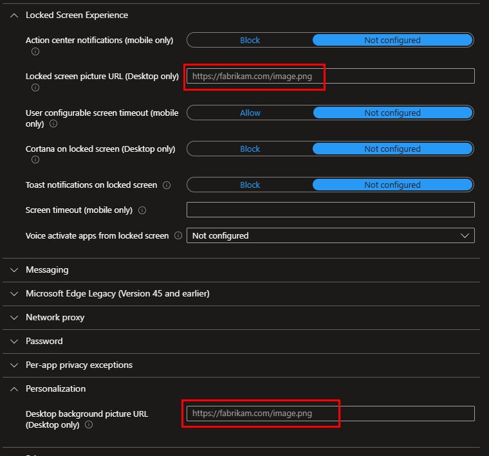Click info icon under Locked screen picture URL
Viewport: 489px width, 456px height.
[x=35, y=87]
